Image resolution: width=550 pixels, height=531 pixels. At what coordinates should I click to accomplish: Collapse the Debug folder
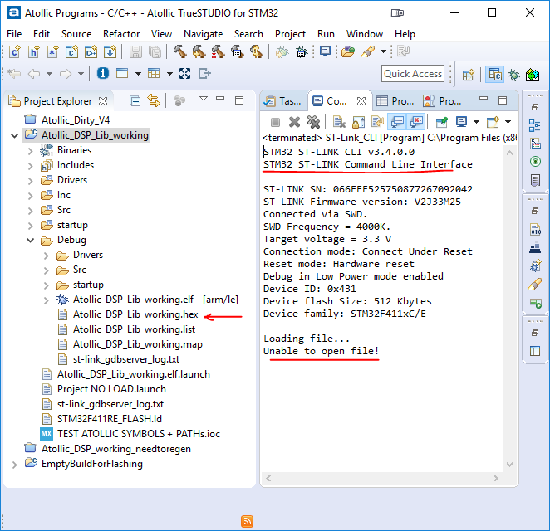click(31, 240)
